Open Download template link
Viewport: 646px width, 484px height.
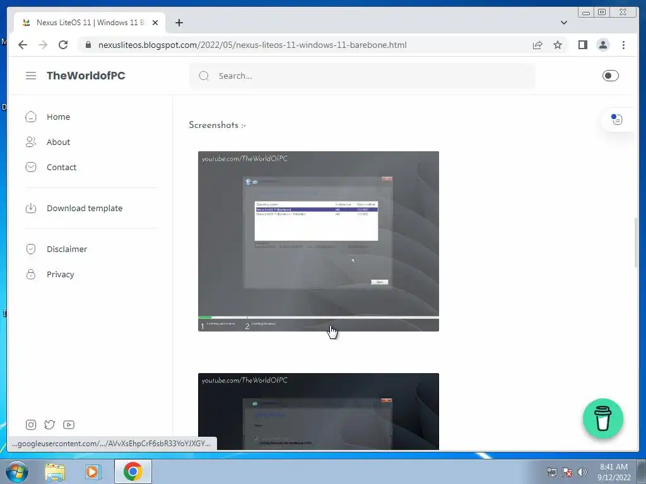85,208
